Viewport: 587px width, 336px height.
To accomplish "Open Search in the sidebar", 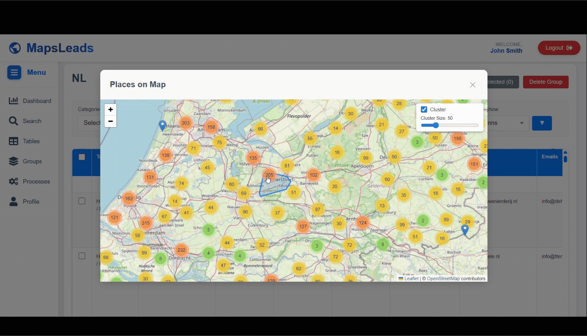I will point(25,121).
